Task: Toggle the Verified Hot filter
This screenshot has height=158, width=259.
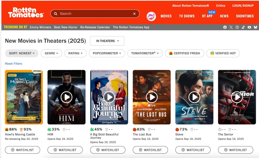Action: 223,53
